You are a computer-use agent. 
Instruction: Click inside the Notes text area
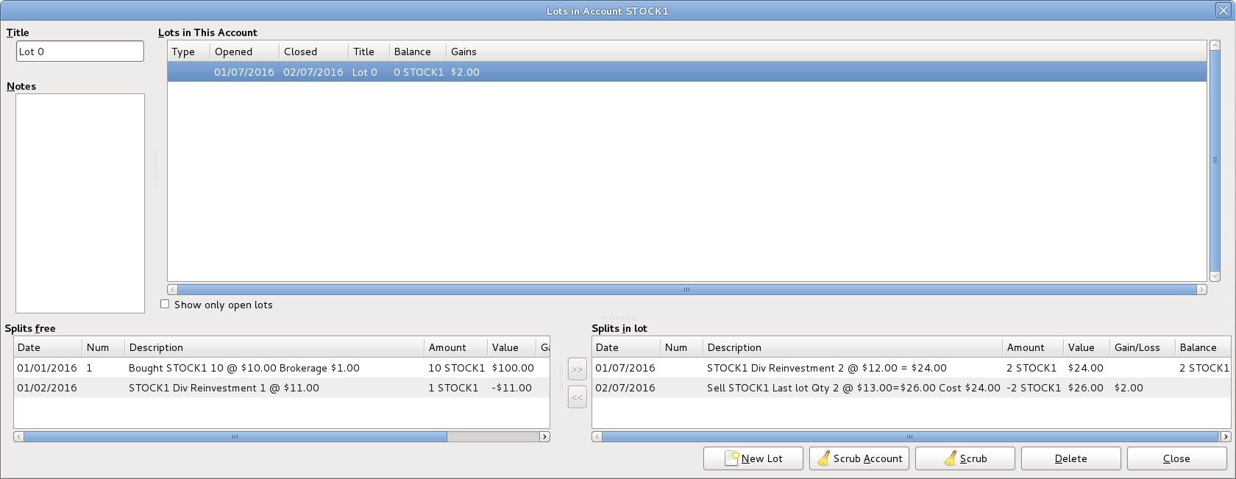pyautogui.click(x=80, y=203)
